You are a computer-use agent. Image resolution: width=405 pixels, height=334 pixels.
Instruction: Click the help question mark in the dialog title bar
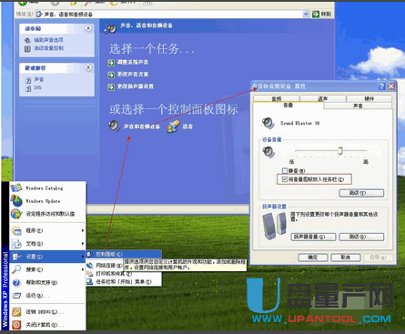[x=382, y=86]
